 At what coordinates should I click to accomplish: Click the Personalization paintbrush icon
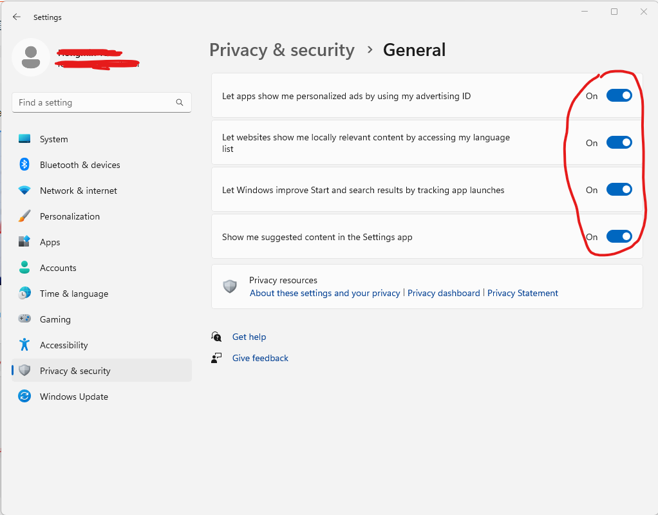(x=24, y=216)
